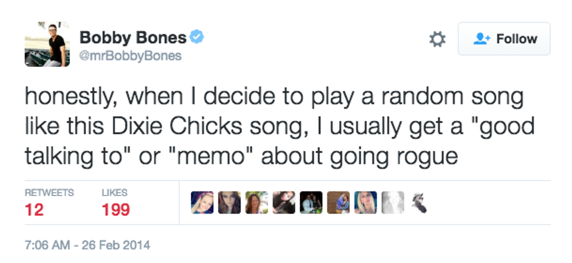Open the last gray feather-like avatar
Image resolution: width=572 pixels, height=263 pixels.
pos(419,202)
